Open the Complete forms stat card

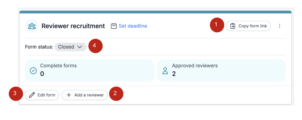coord(89,71)
